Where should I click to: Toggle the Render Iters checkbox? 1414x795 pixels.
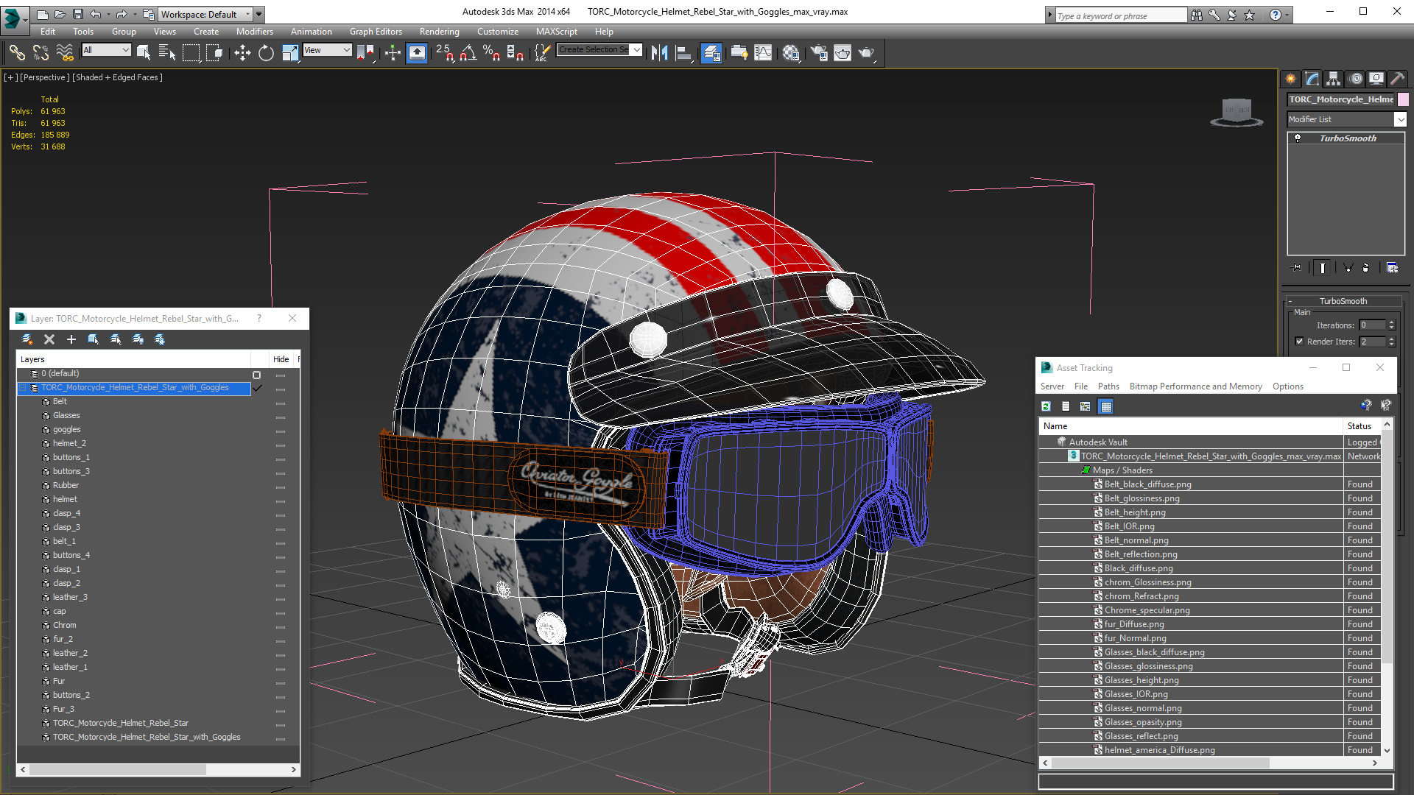pos(1300,342)
